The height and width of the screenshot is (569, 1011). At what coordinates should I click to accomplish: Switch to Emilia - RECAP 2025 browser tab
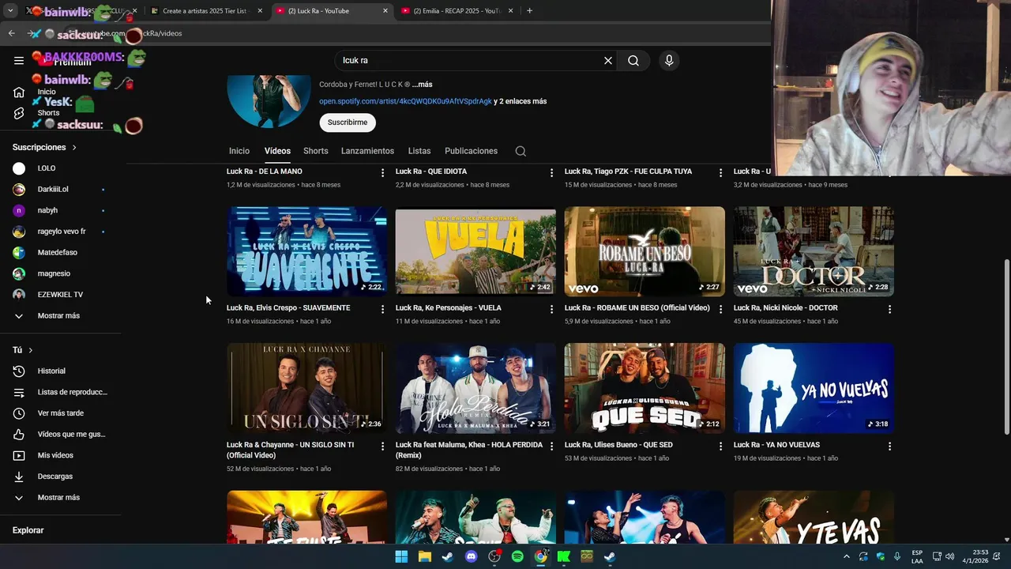pos(457,11)
